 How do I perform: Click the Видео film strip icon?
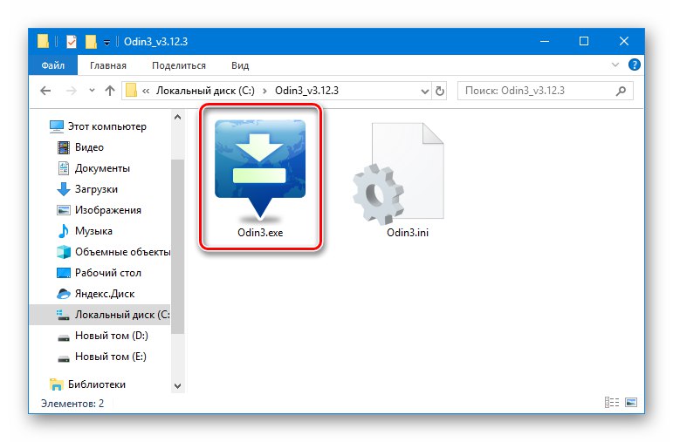(64, 147)
